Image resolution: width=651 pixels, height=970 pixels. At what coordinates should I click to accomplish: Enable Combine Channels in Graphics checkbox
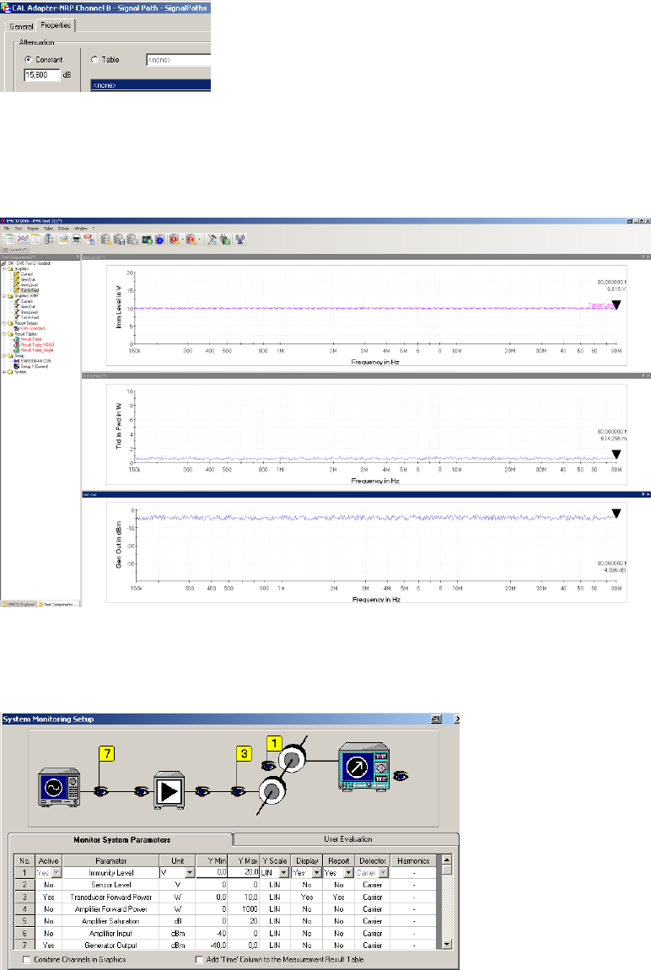26,960
